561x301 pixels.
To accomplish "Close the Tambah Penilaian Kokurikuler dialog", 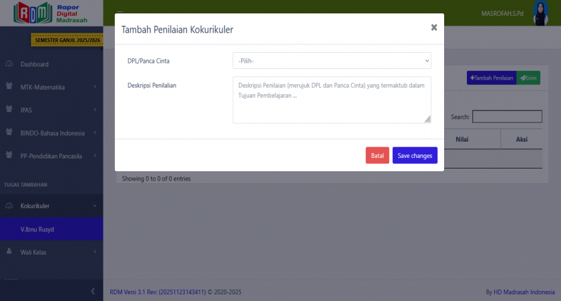I will pos(433,27).
